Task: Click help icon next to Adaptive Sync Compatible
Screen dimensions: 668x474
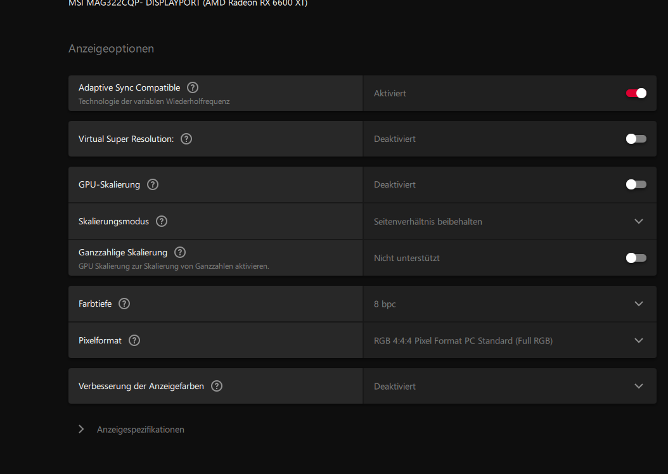Action: click(193, 87)
